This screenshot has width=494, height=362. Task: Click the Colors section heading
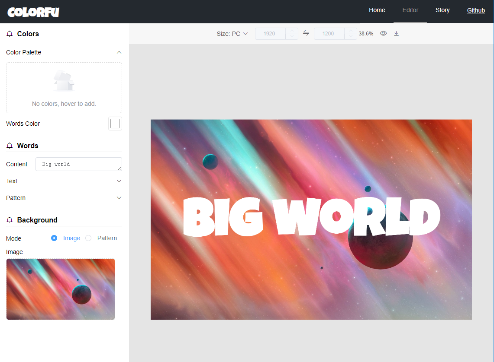pos(28,34)
